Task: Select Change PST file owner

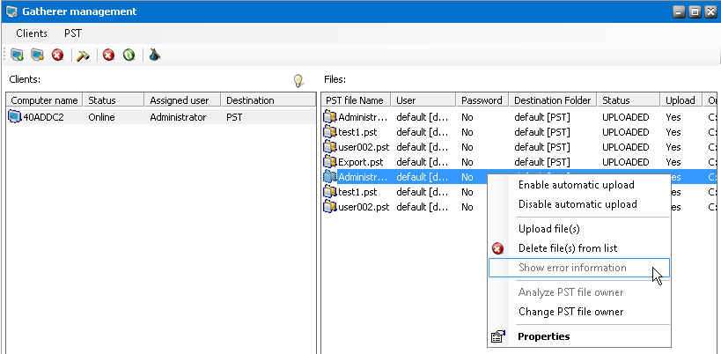Action: click(x=570, y=312)
